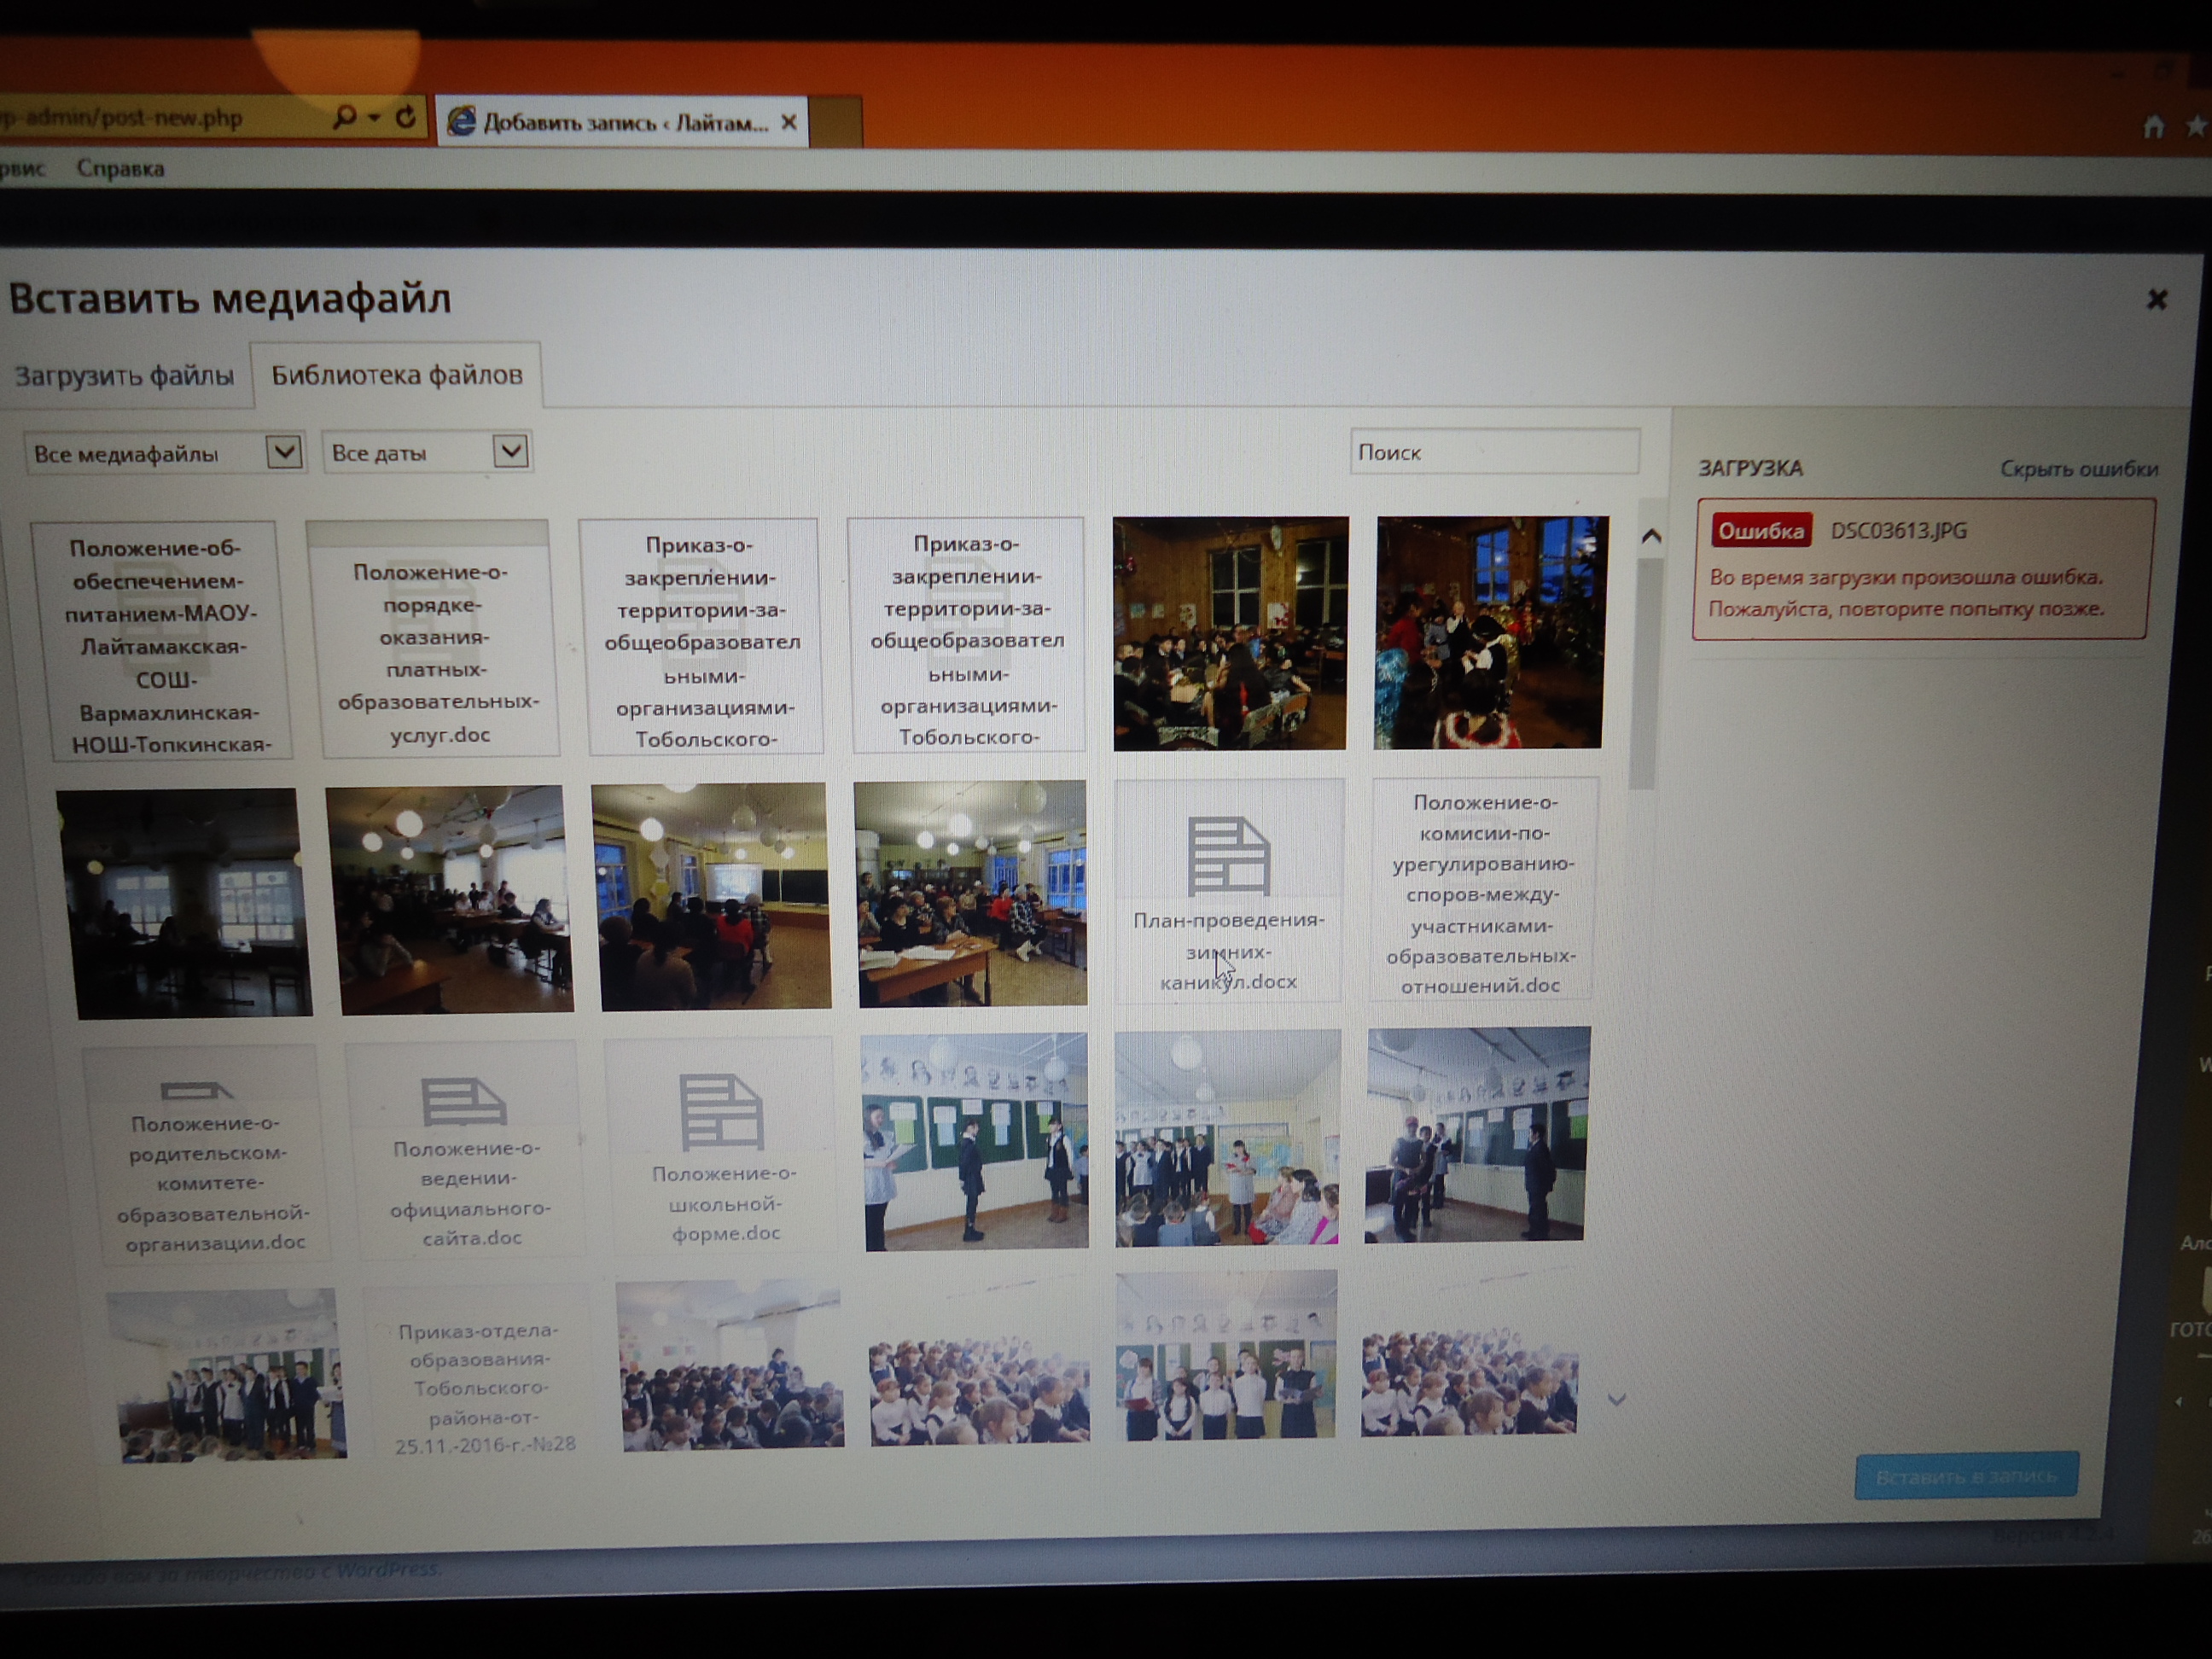Open the Справка menu
The width and height of the screenshot is (2212, 1659).
click(120, 169)
